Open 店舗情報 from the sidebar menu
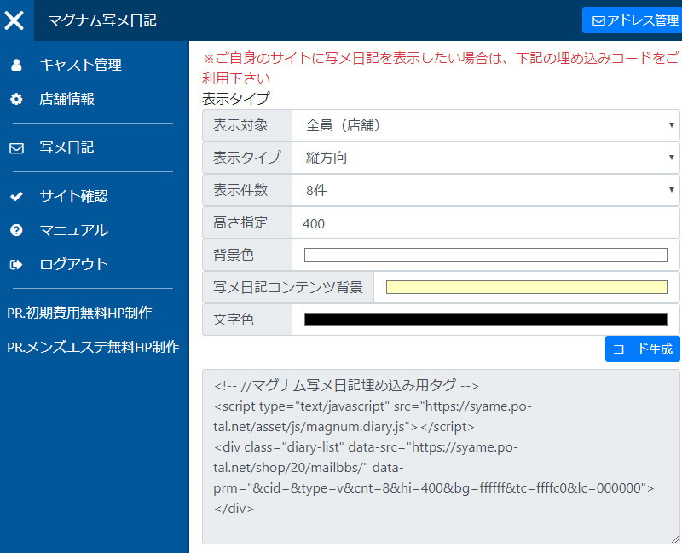The width and height of the screenshot is (682, 553). tap(68, 98)
